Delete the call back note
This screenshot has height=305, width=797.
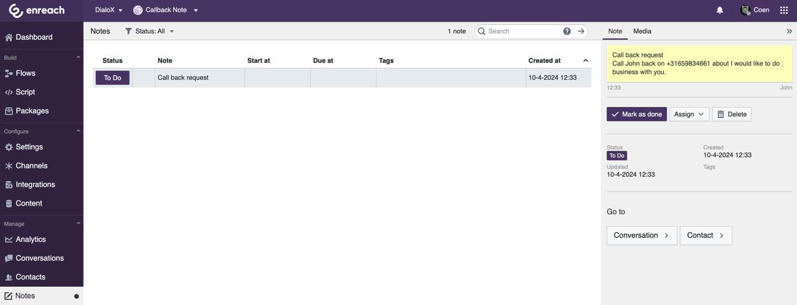(731, 115)
